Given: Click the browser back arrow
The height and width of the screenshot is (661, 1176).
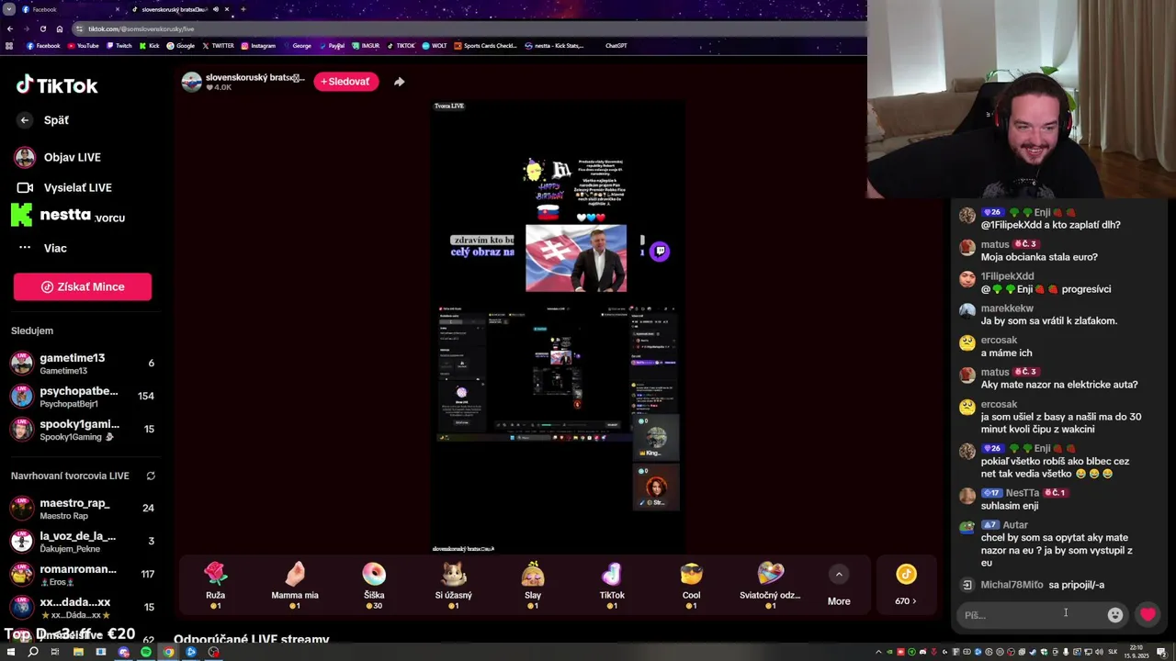Looking at the screenshot, I should (x=9, y=28).
